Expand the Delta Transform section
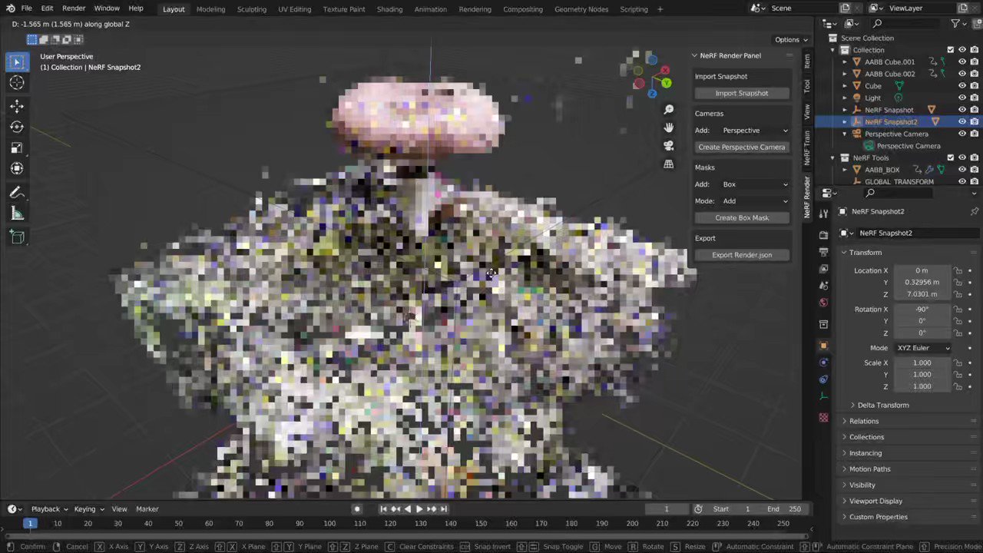Image resolution: width=983 pixels, height=553 pixels. pos(882,405)
